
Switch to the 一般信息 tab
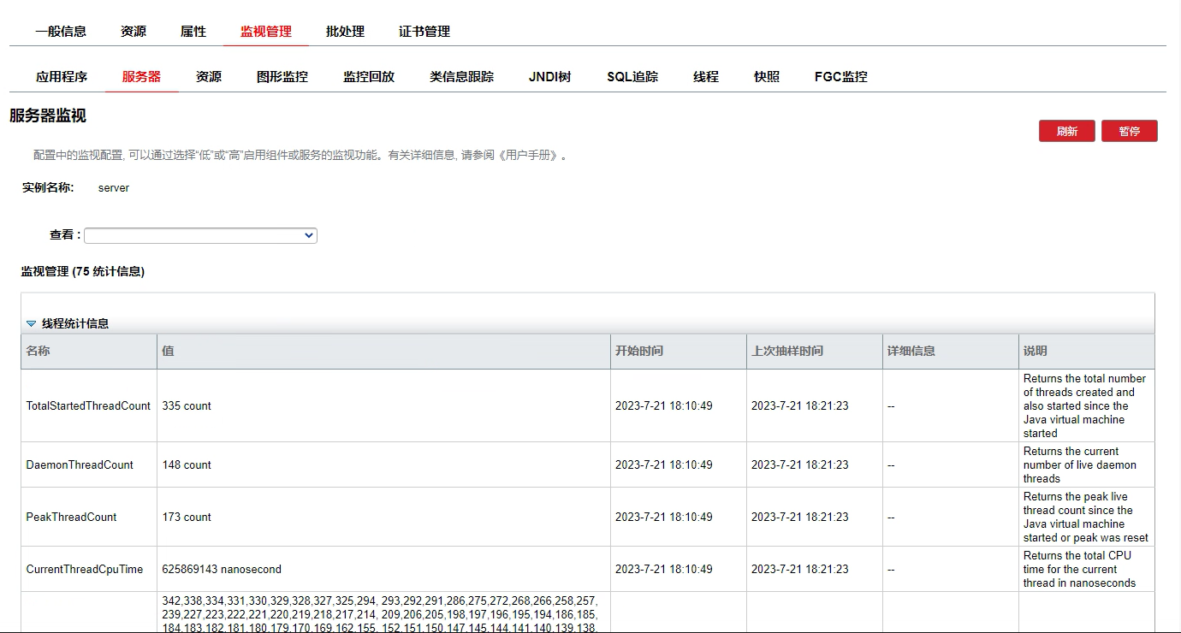tap(61, 32)
